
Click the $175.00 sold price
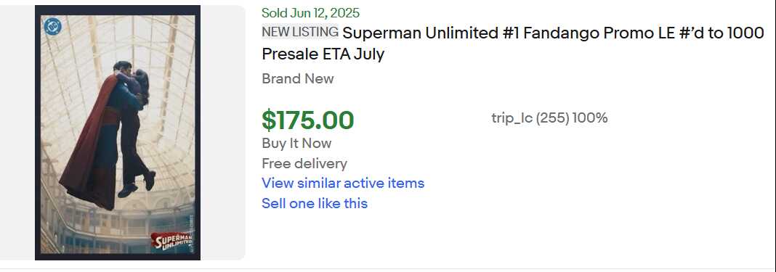308,120
